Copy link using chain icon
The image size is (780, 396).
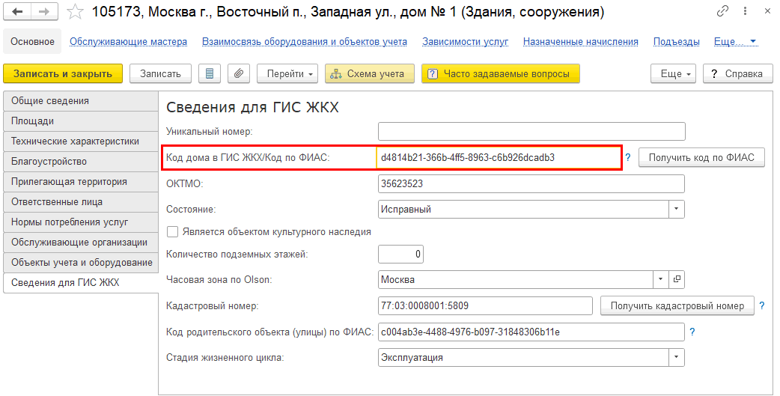pyautogui.click(x=722, y=12)
